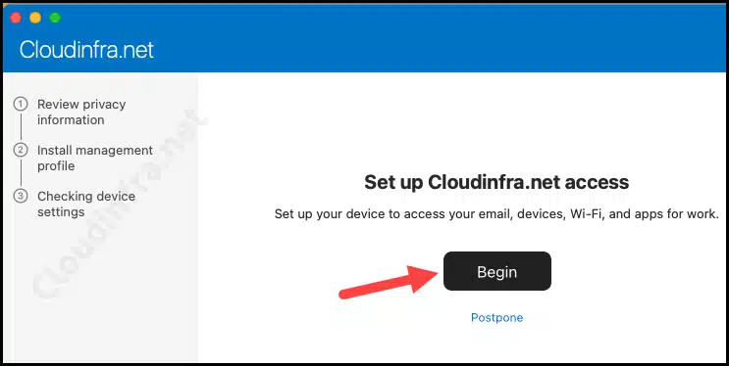Click the connector line between steps 1 and 2

tap(21, 127)
